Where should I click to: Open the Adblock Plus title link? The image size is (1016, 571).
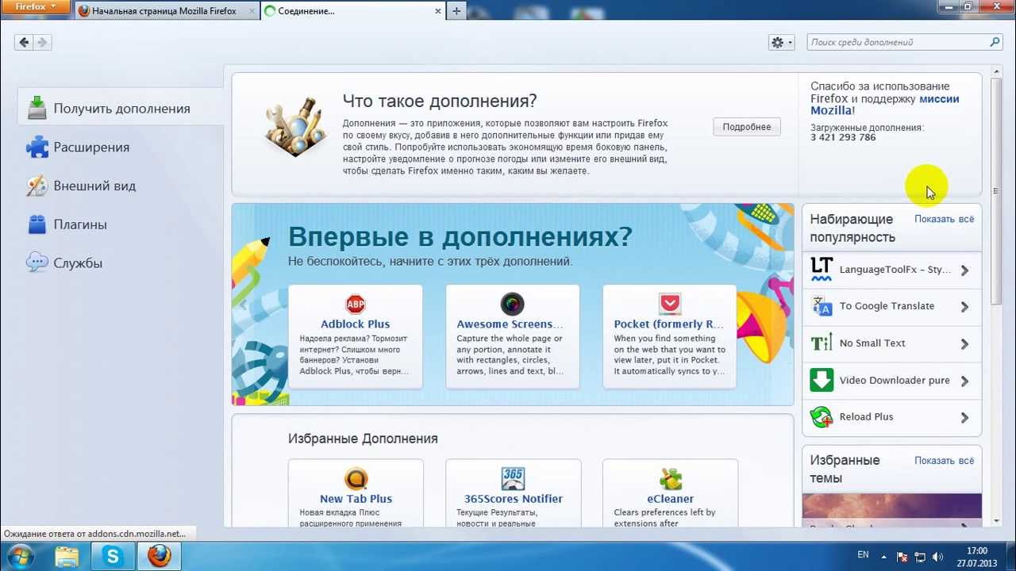coord(356,324)
